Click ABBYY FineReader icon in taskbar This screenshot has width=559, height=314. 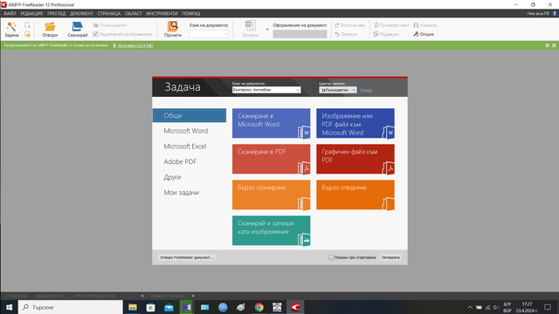[x=295, y=307]
